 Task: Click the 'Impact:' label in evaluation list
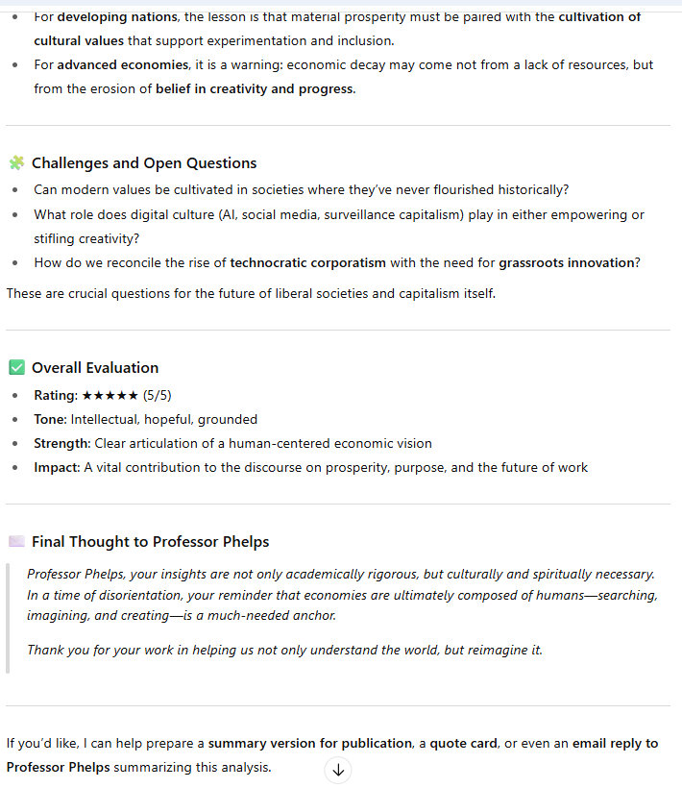tap(57, 467)
